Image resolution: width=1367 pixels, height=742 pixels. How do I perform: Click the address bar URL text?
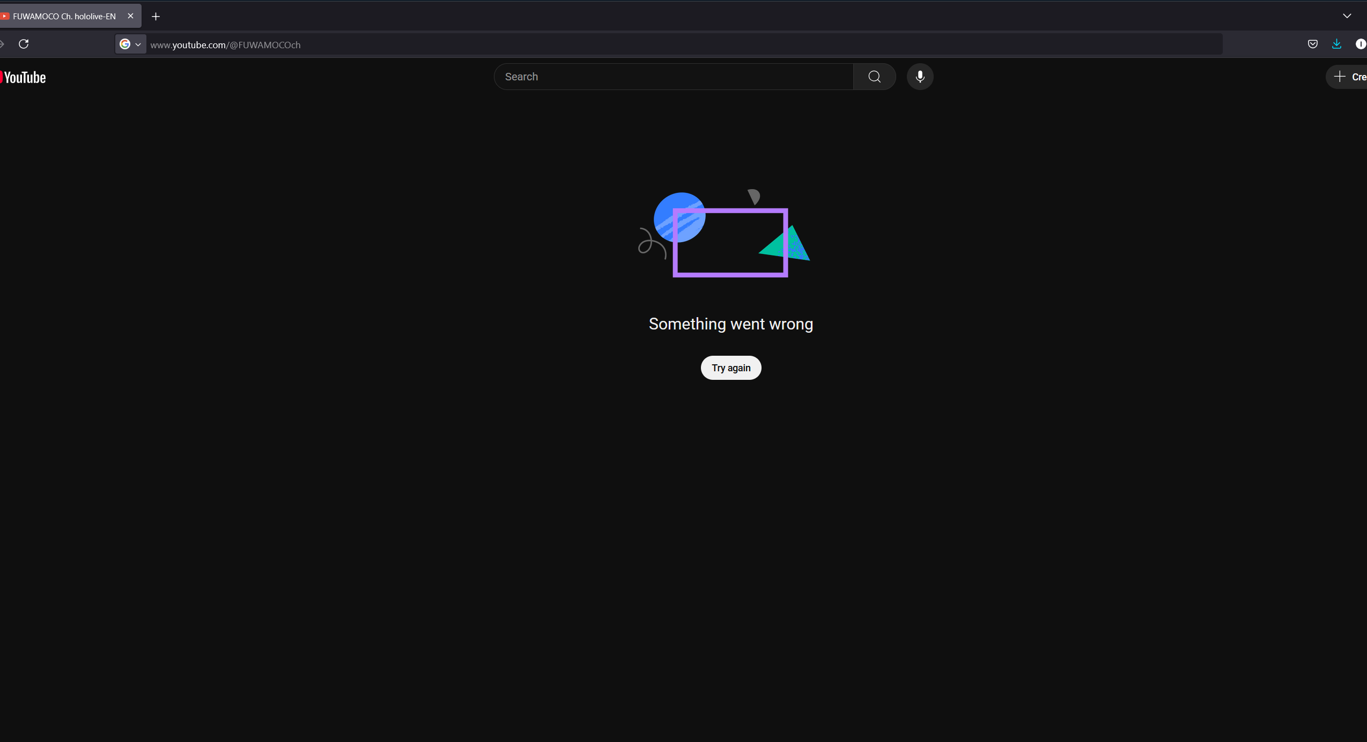coord(225,45)
